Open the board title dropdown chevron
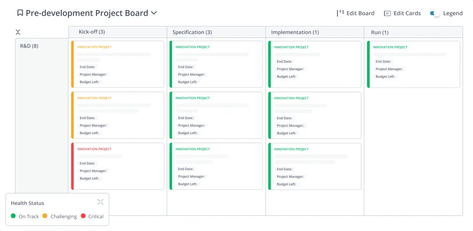The width and height of the screenshot is (473, 231). click(154, 13)
